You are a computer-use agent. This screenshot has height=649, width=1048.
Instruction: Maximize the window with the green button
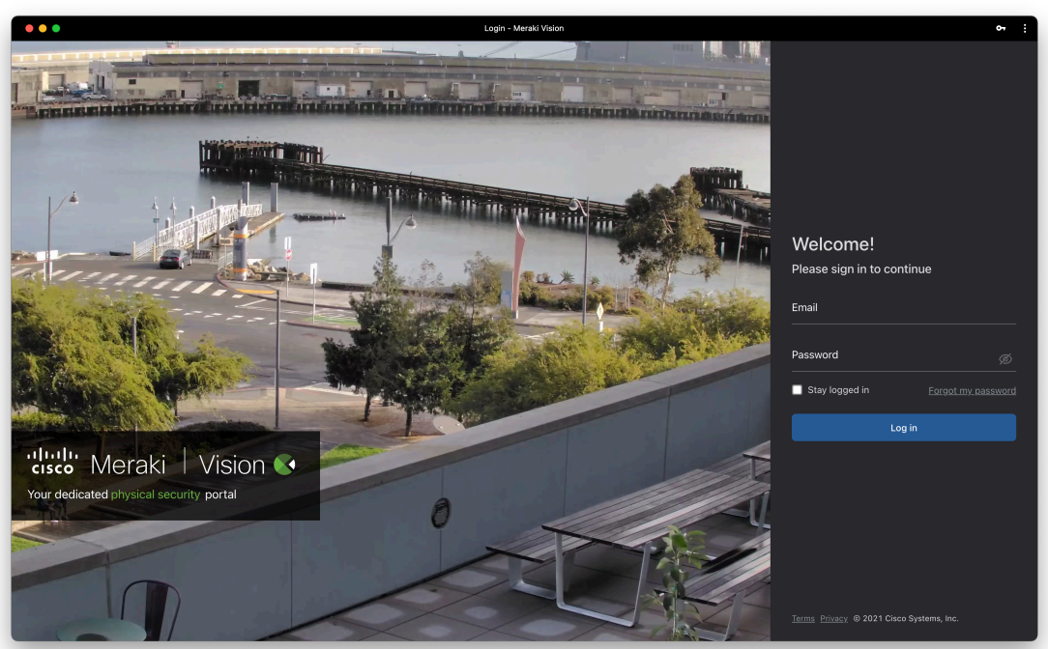coord(56,28)
